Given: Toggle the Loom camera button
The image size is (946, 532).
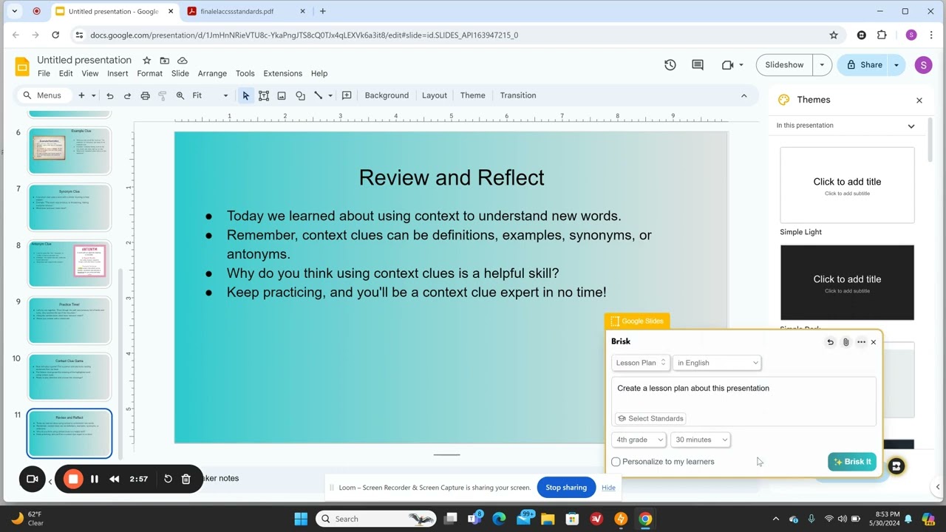Looking at the screenshot, I should click(33, 479).
